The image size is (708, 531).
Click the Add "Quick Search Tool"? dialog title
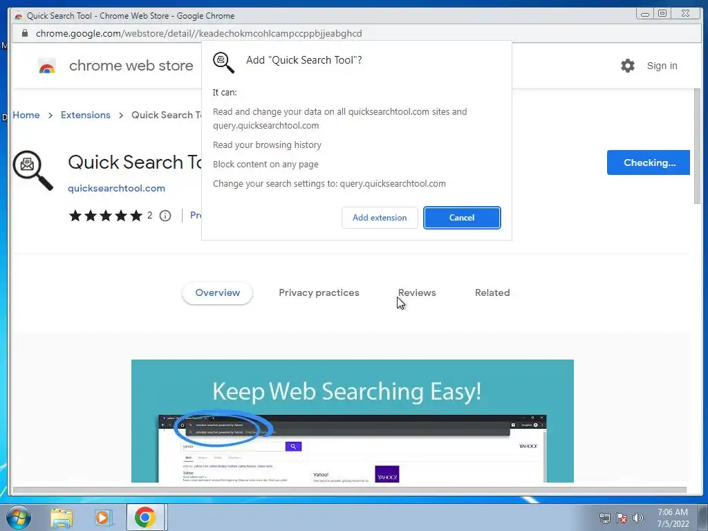[304, 60]
